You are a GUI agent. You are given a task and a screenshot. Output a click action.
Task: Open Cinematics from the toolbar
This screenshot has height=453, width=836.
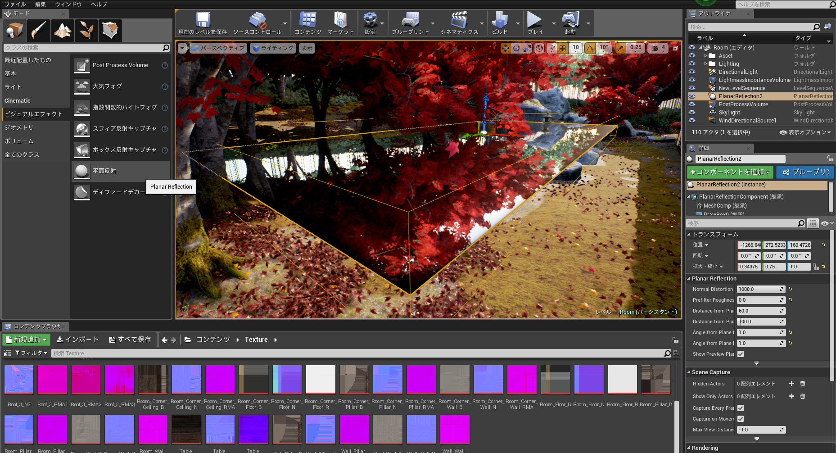click(460, 20)
